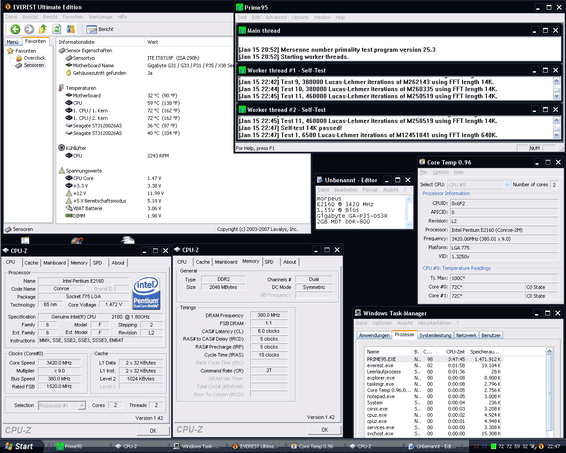The height and width of the screenshot is (453, 566).
Task: Select the DIMM voltage row icon
Action: coord(69,216)
